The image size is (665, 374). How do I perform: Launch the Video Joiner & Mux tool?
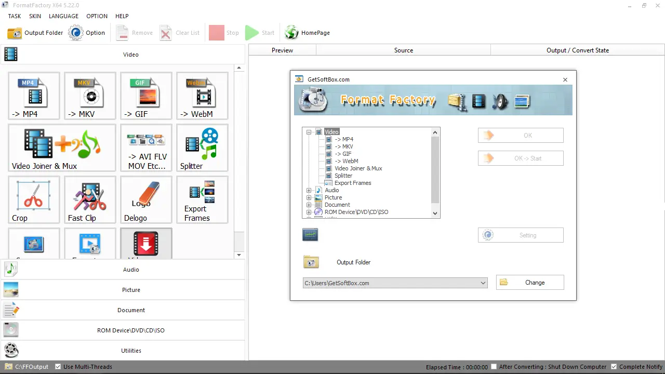coord(62,148)
